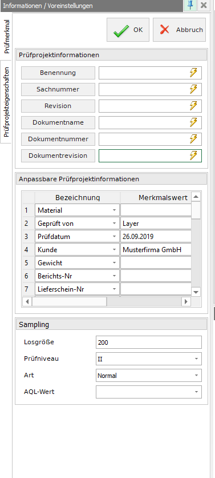
Task: Click lightning icon in Dokumentrevision field
Action: [193, 156]
